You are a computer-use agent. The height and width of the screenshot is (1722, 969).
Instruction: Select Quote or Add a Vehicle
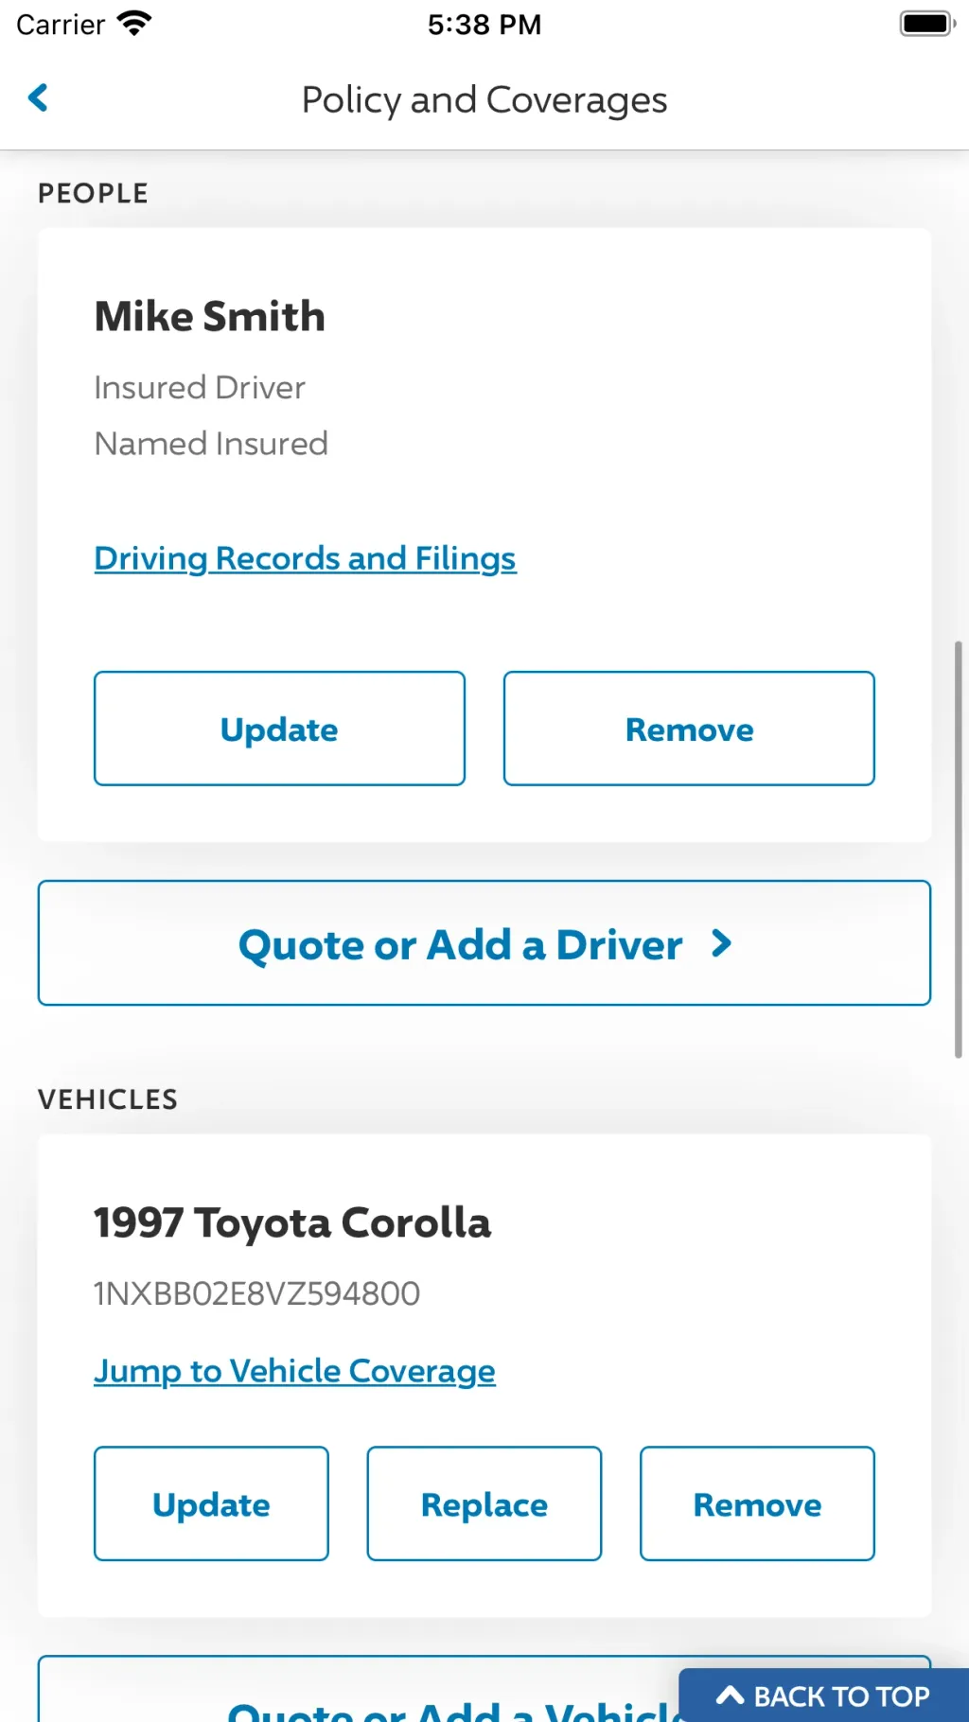click(x=360, y=1694)
